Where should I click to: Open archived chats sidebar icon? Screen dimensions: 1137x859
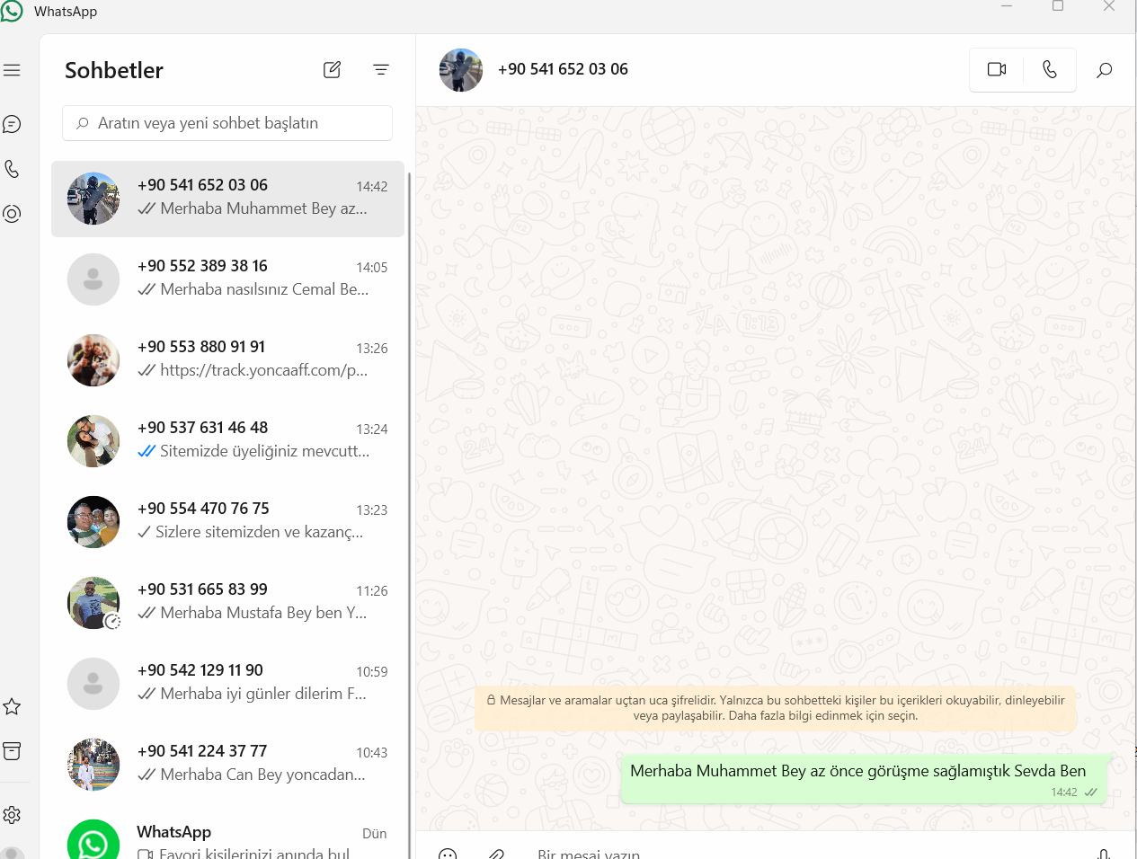pyautogui.click(x=12, y=751)
